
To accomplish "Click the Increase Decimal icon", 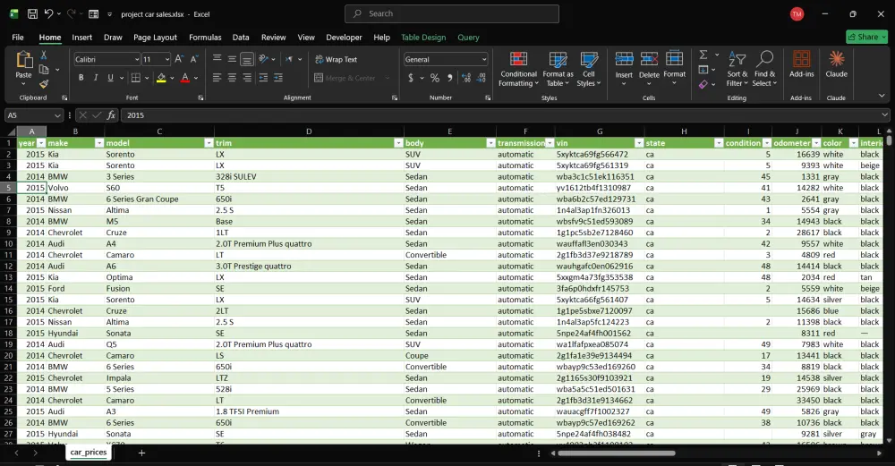I will pos(466,78).
